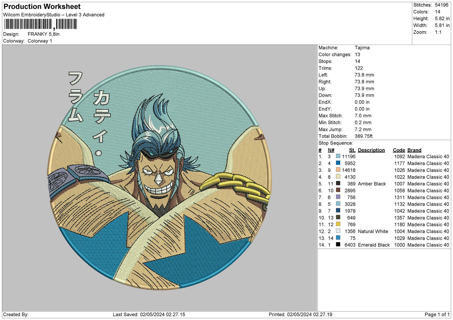Click the Total Bobbin value 389.75ft

364,136
